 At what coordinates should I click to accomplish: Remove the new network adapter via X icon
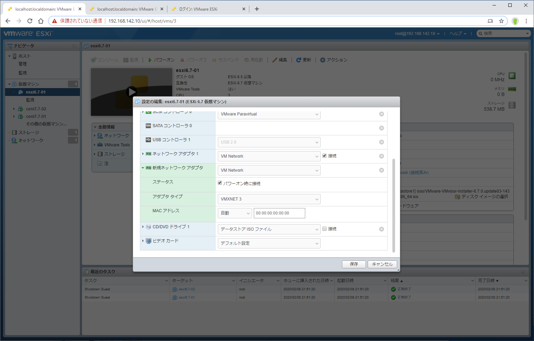click(x=381, y=170)
